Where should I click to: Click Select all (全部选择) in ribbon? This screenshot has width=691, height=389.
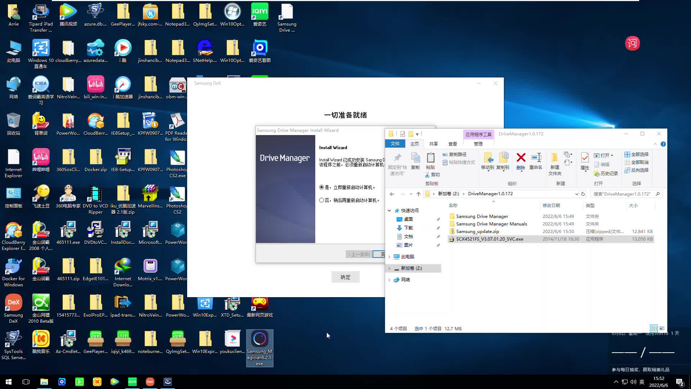(637, 154)
